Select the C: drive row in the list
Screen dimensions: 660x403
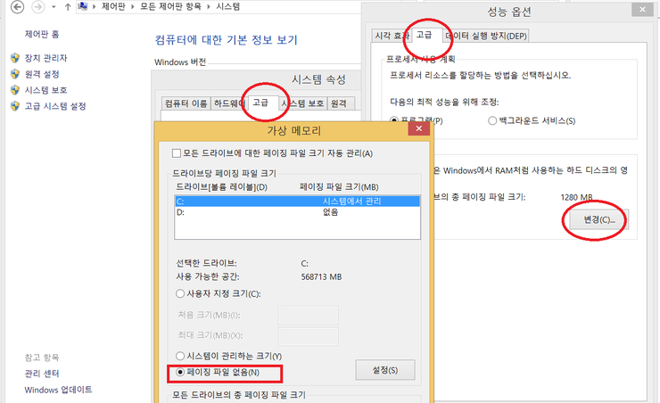point(297,201)
